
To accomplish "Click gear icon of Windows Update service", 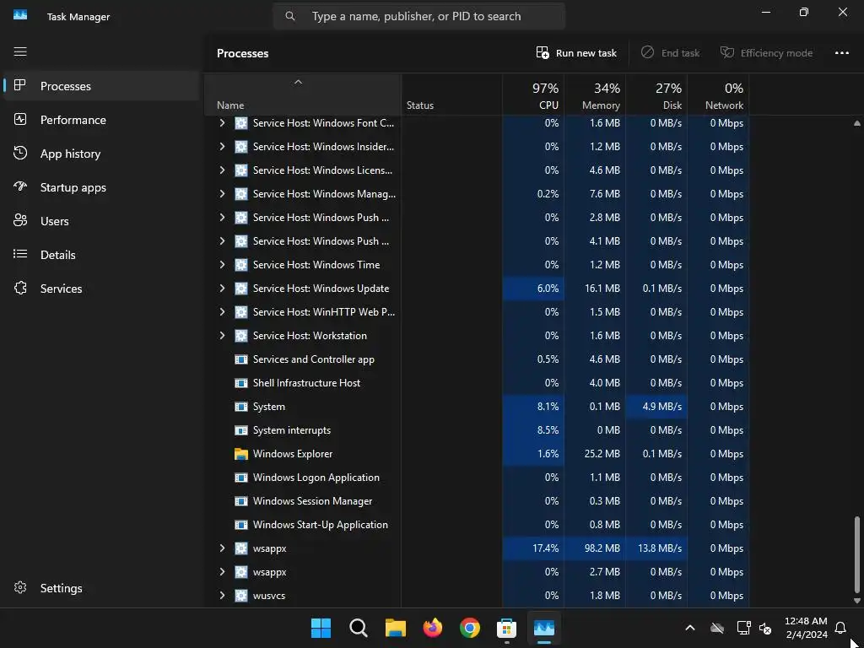I will point(240,289).
